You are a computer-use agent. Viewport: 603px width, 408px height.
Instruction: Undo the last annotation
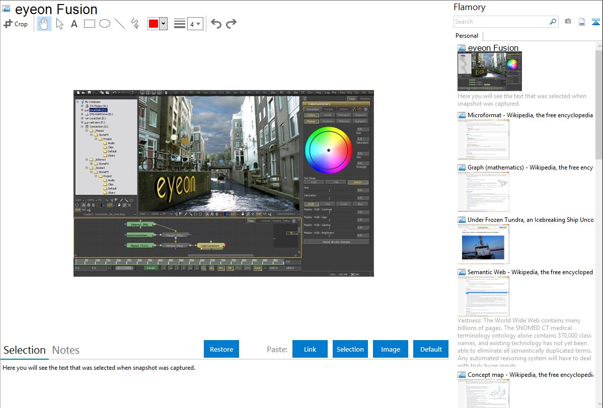point(216,24)
